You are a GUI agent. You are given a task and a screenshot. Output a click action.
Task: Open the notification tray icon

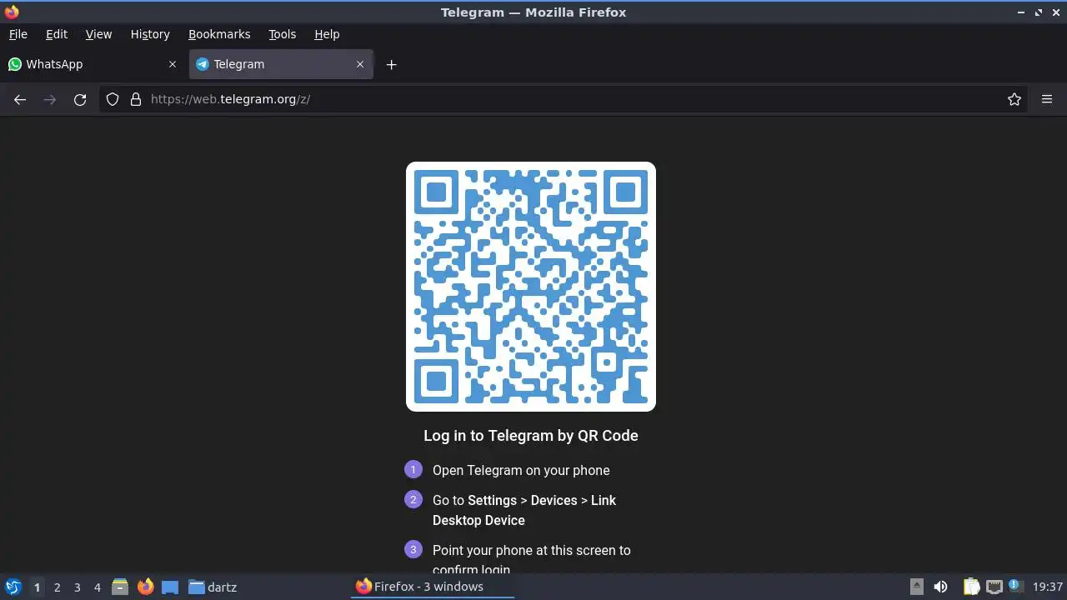click(x=1015, y=586)
